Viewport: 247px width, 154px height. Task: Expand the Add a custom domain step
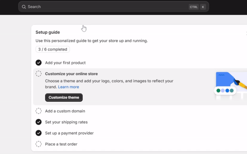[x=65, y=111]
